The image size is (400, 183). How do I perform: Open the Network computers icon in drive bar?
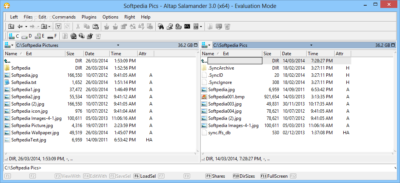[x=82, y=36]
